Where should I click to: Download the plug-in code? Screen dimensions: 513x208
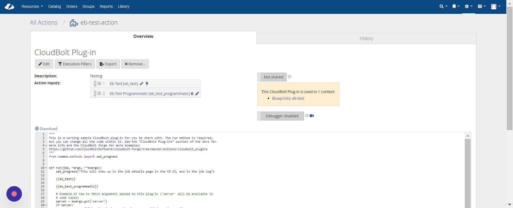click(x=46, y=129)
